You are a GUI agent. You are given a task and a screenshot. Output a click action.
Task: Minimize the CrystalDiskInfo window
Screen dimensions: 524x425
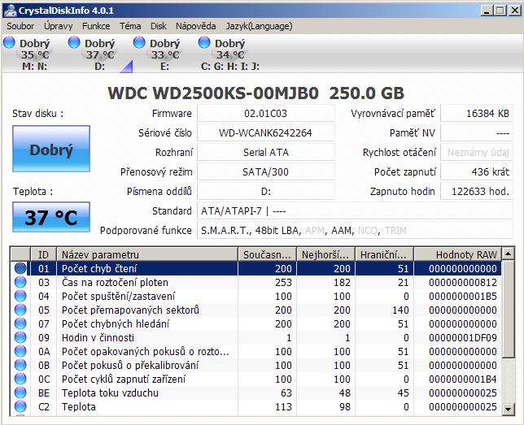(x=487, y=11)
